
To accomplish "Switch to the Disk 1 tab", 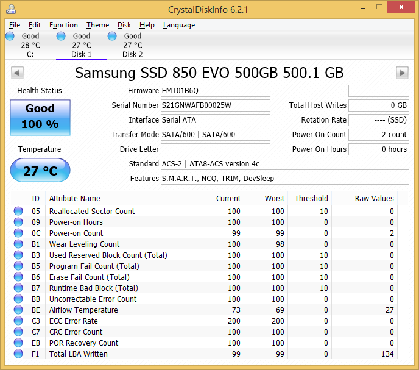I will pos(81,46).
